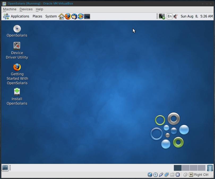Click VirtualBox hard disk activity icon

coord(150,175)
